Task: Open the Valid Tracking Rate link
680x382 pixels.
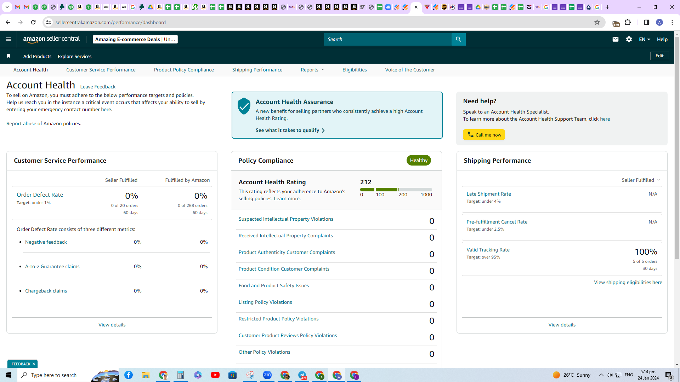Action: [x=488, y=250]
